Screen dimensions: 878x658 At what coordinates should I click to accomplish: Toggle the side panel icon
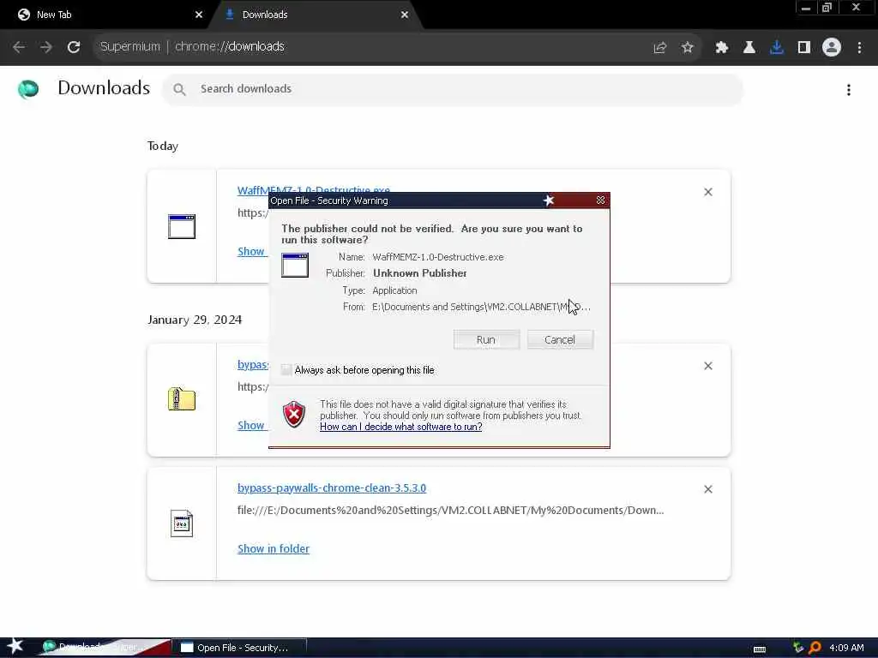point(804,48)
